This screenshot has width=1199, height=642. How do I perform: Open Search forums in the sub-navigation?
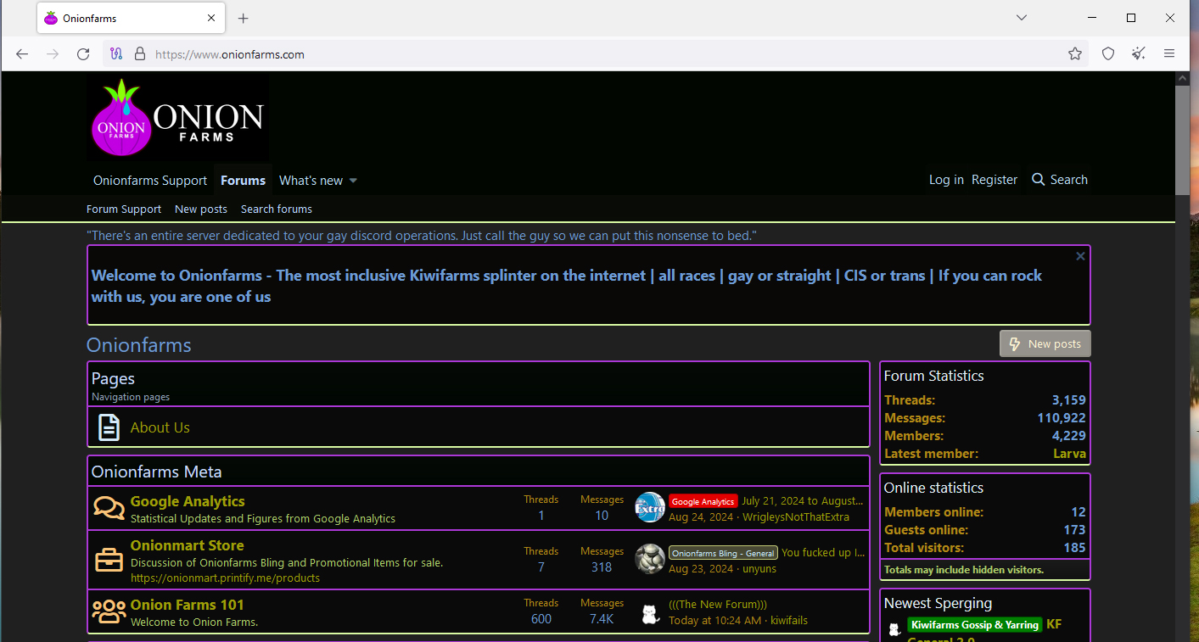pos(277,209)
